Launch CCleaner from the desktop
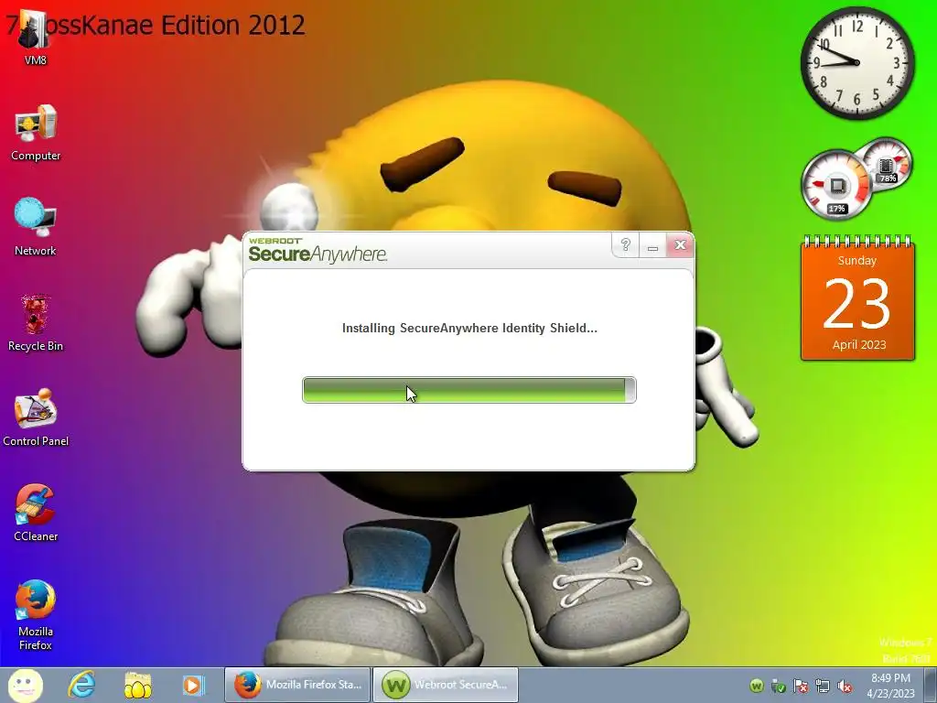Image resolution: width=937 pixels, height=703 pixels. pos(36,513)
